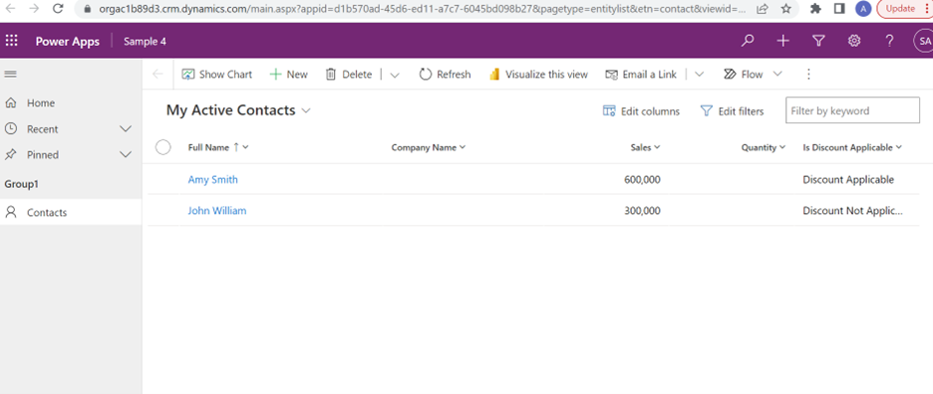Toggle the select all rows circle
933x394 pixels.
coord(163,147)
